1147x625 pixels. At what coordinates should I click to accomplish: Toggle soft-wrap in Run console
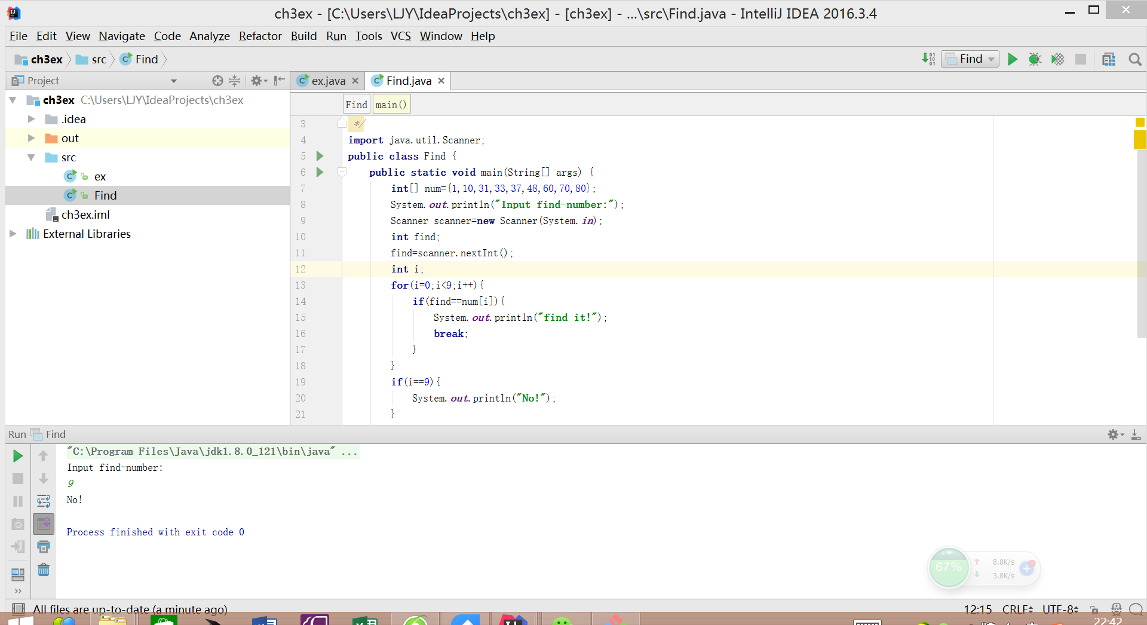click(x=43, y=501)
